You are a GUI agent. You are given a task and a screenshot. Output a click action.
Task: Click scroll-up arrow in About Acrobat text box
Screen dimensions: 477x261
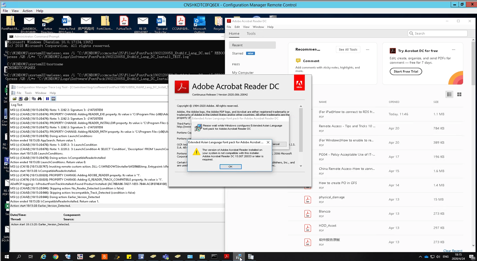(301, 106)
